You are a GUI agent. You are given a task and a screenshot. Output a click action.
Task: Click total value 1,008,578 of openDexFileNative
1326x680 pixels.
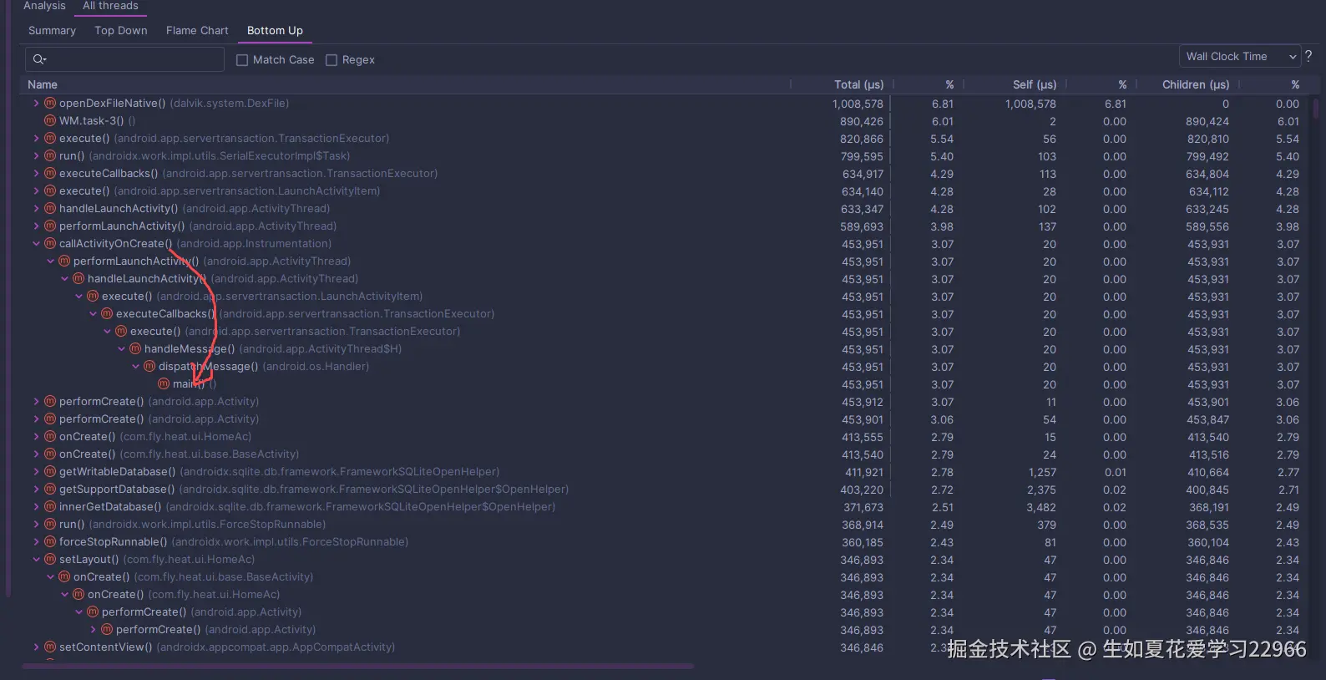click(858, 104)
